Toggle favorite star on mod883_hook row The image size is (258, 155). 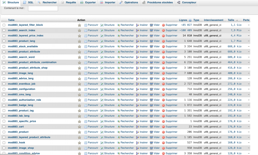79,143
